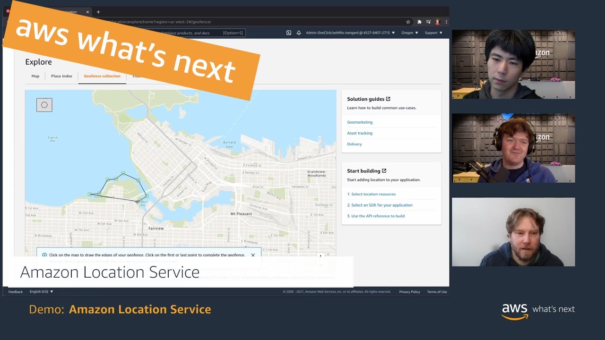Open the notifications bell
The width and height of the screenshot is (605, 340).
tap(299, 33)
